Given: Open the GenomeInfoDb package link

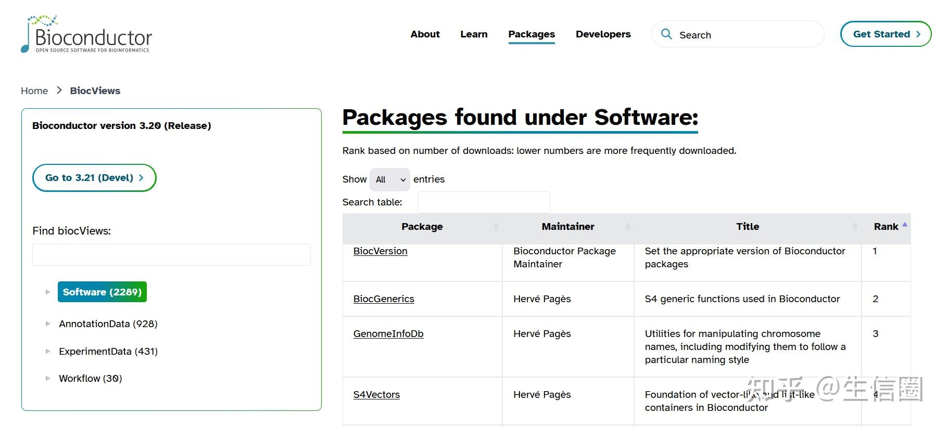Looking at the screenshot, I should [388, 334].
